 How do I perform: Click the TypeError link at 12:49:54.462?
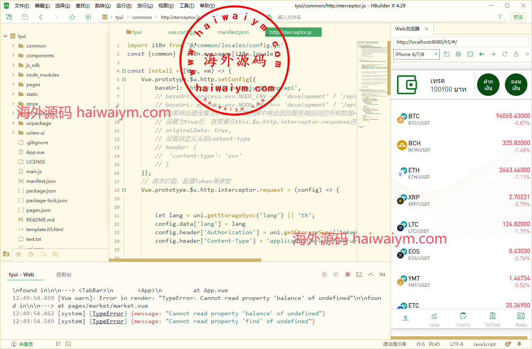click(x=108, y=313)
